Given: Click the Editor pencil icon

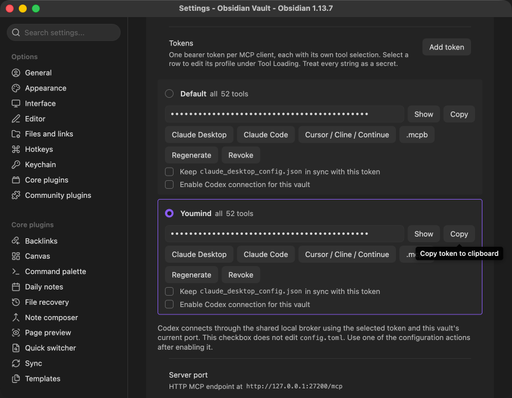Looking at the screenshot, I should pyautogui.click(x=16, y=119).
